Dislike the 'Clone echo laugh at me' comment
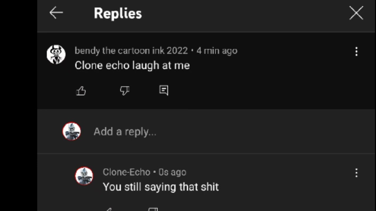 [125, 91]
